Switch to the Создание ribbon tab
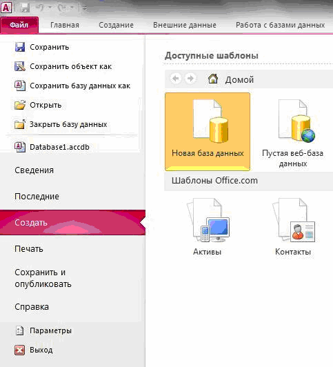 point(116,25)
